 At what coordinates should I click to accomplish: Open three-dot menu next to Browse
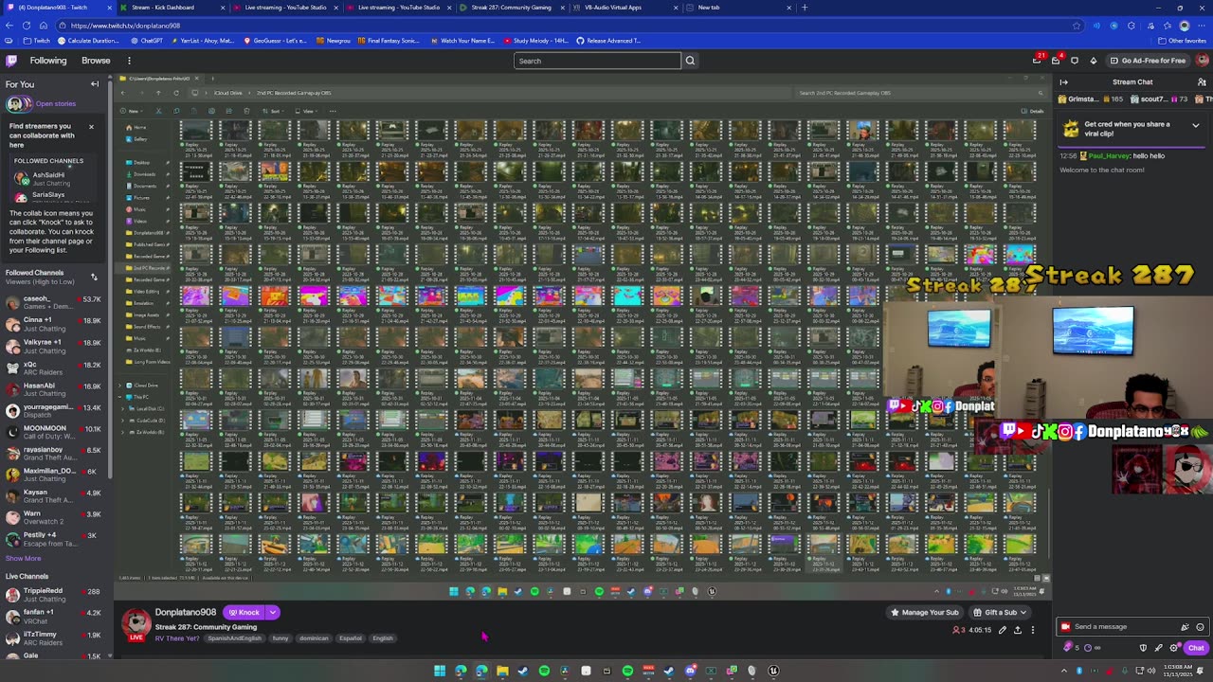[x=129, y=61]
